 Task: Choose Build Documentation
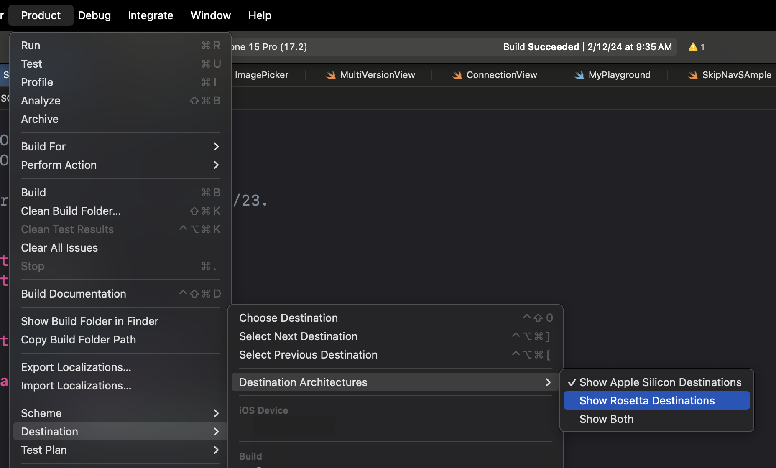[x=120, y=294]
